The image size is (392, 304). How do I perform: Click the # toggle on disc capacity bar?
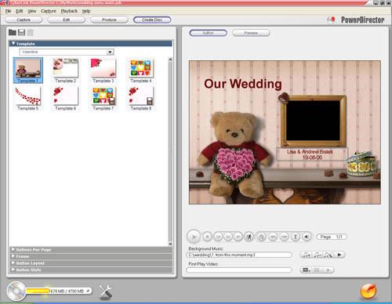point(88,291)
